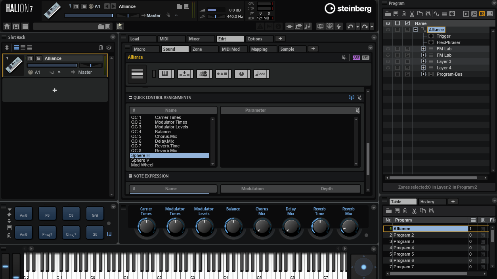Mute Layer 3 in Program tree
Viewport: 497px width, 279px height.
pos(398,61)
